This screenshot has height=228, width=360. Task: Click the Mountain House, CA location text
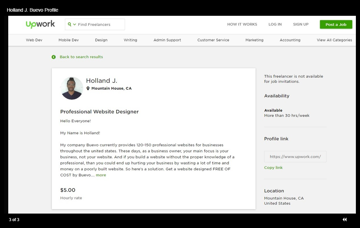[x=111, y=88]
